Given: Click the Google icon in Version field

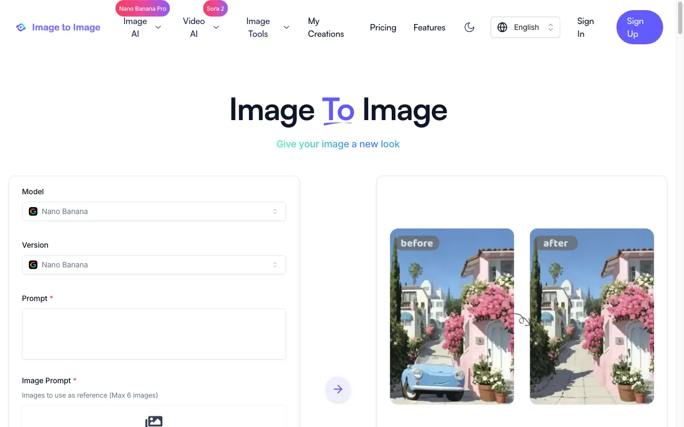Looking at the screenshot, I should click(x=33, y=265).
